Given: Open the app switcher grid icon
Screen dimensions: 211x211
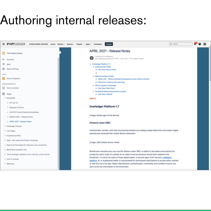Looking at the screenshot, I should tap(4, 44).
